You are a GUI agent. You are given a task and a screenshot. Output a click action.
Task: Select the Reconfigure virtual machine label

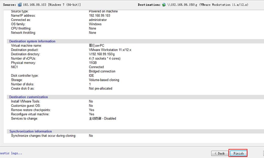pos(30,114)
